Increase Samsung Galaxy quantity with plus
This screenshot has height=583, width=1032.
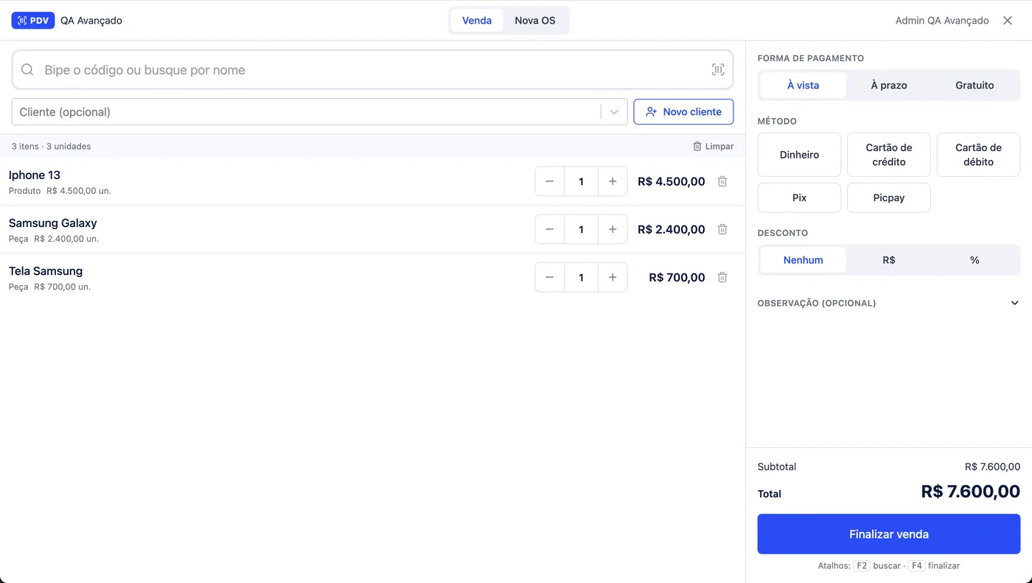pyautogui.click(x=613, y=229)
